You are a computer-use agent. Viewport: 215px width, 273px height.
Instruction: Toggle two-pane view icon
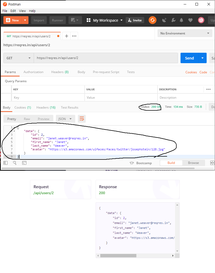point(212,163)
